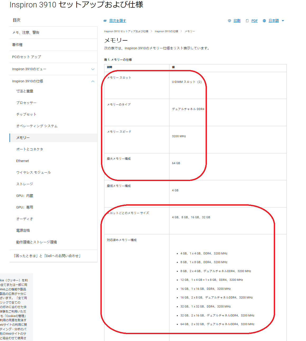Open Inspiron 3910の仕様 contents entry
Screen dimensions: 306x341
pos(27,81)
